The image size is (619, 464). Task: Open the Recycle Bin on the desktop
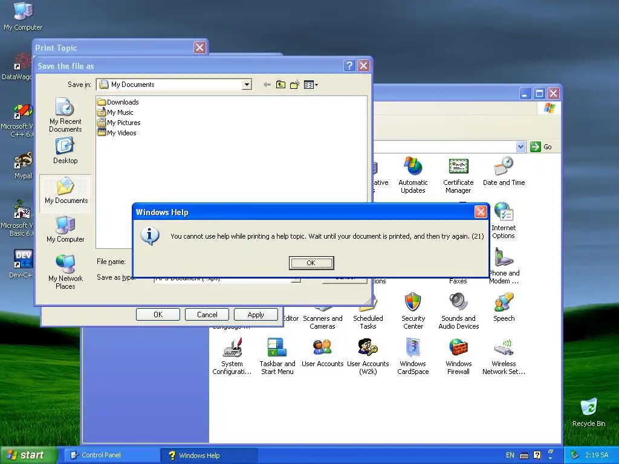pyautogui.click(x=589, y=412)
